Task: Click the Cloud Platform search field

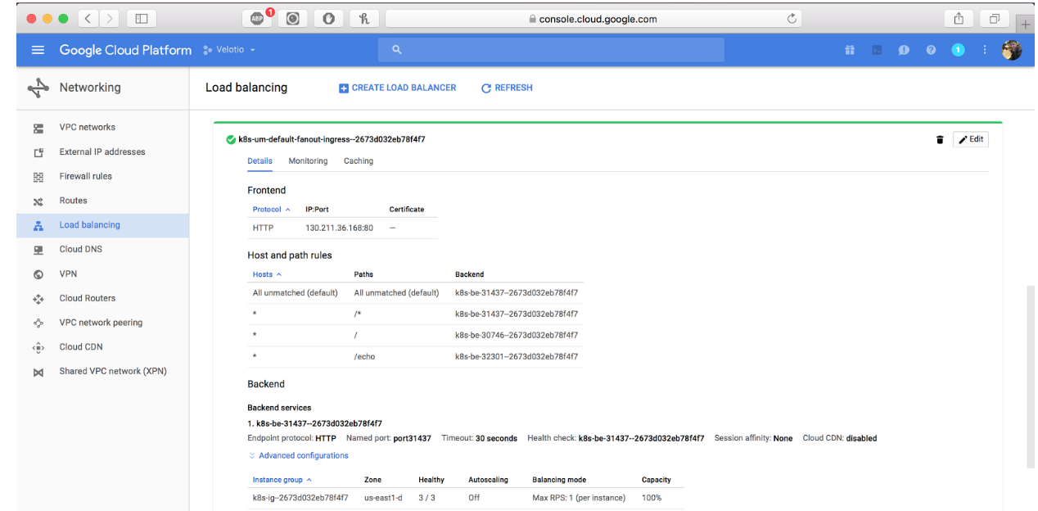Action: tap(550, 51)
